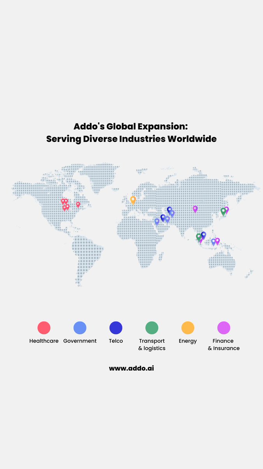Image resolution: width=263 pixels, height=469 pixels.
Task: Select the 'Telco' legend label
Action: point(116,341)
